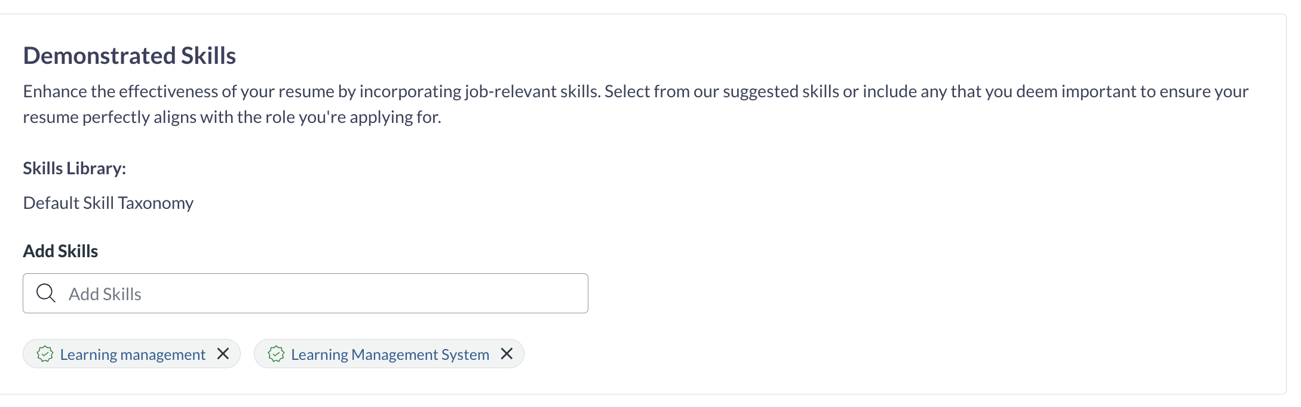
Task: Select the Learning management chip label
Action: (x=133, y=354)
